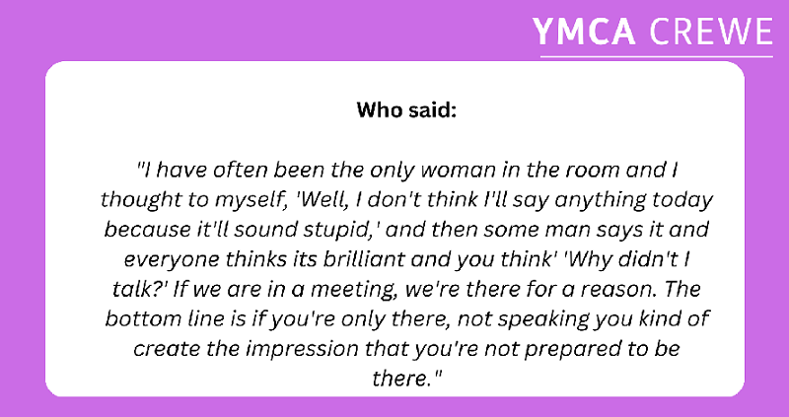Viewport: 789px width, 417px height.
Task: Click the 'Who said:' heading
Action: pos(406,110)
